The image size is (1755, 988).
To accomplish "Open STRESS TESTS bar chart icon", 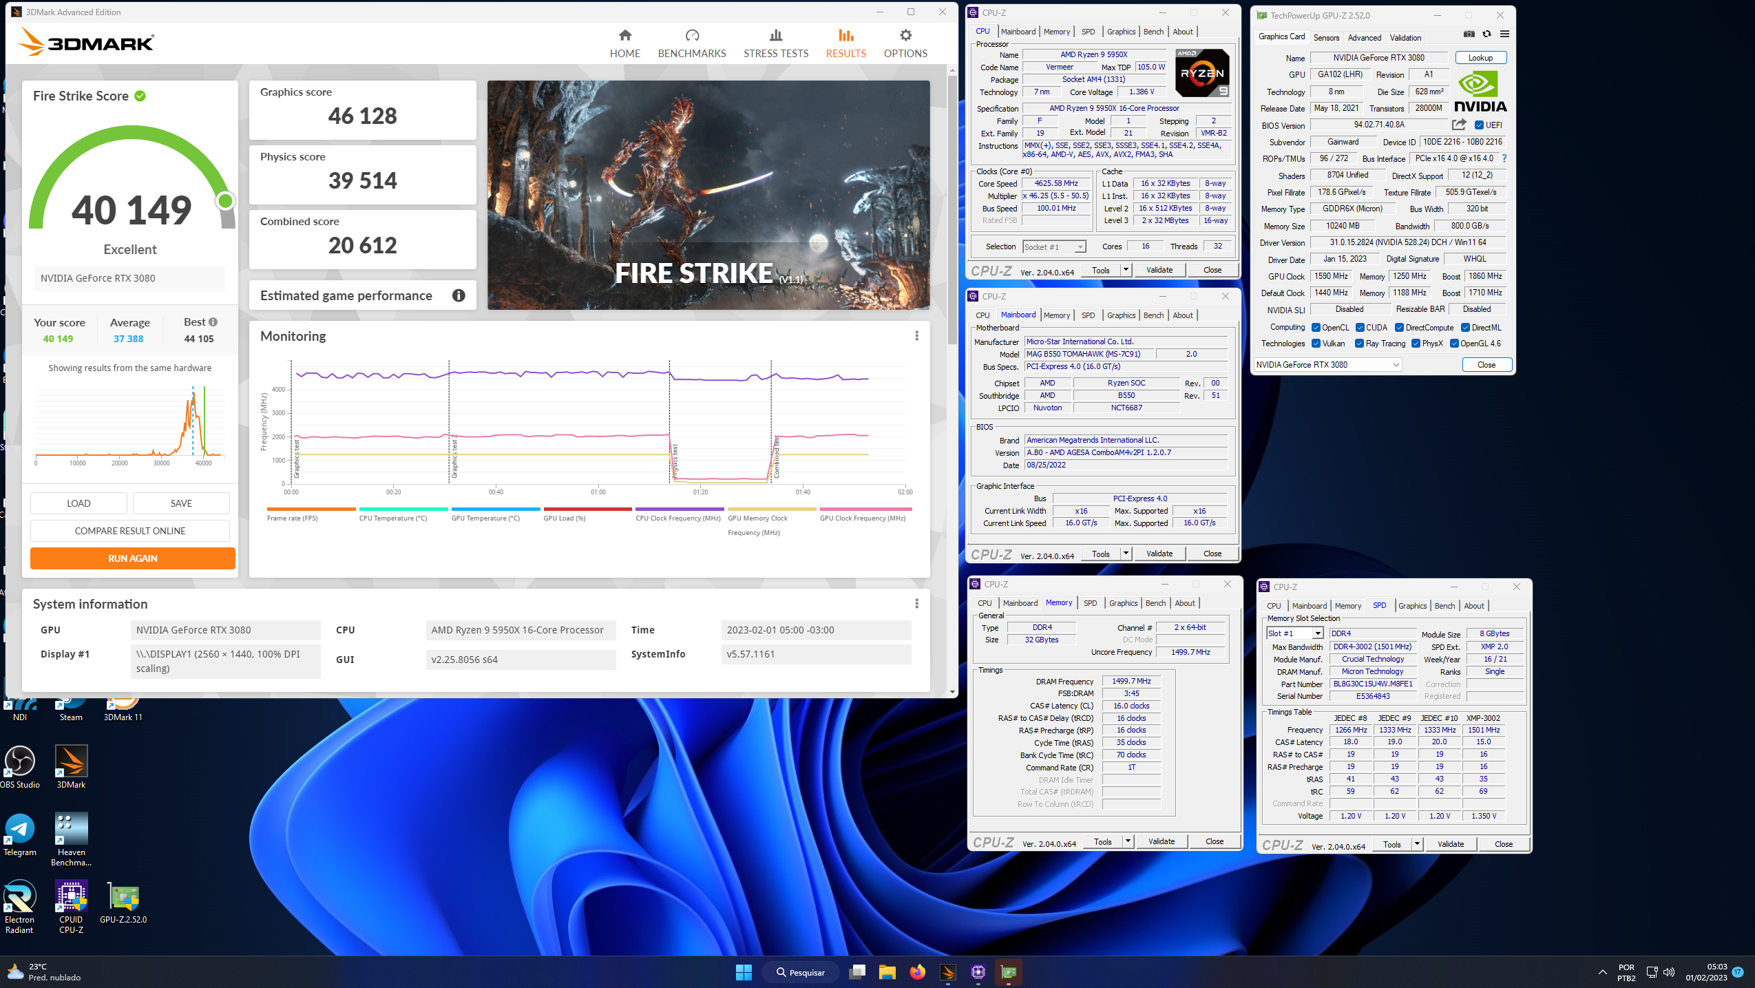I will [776, 35].
